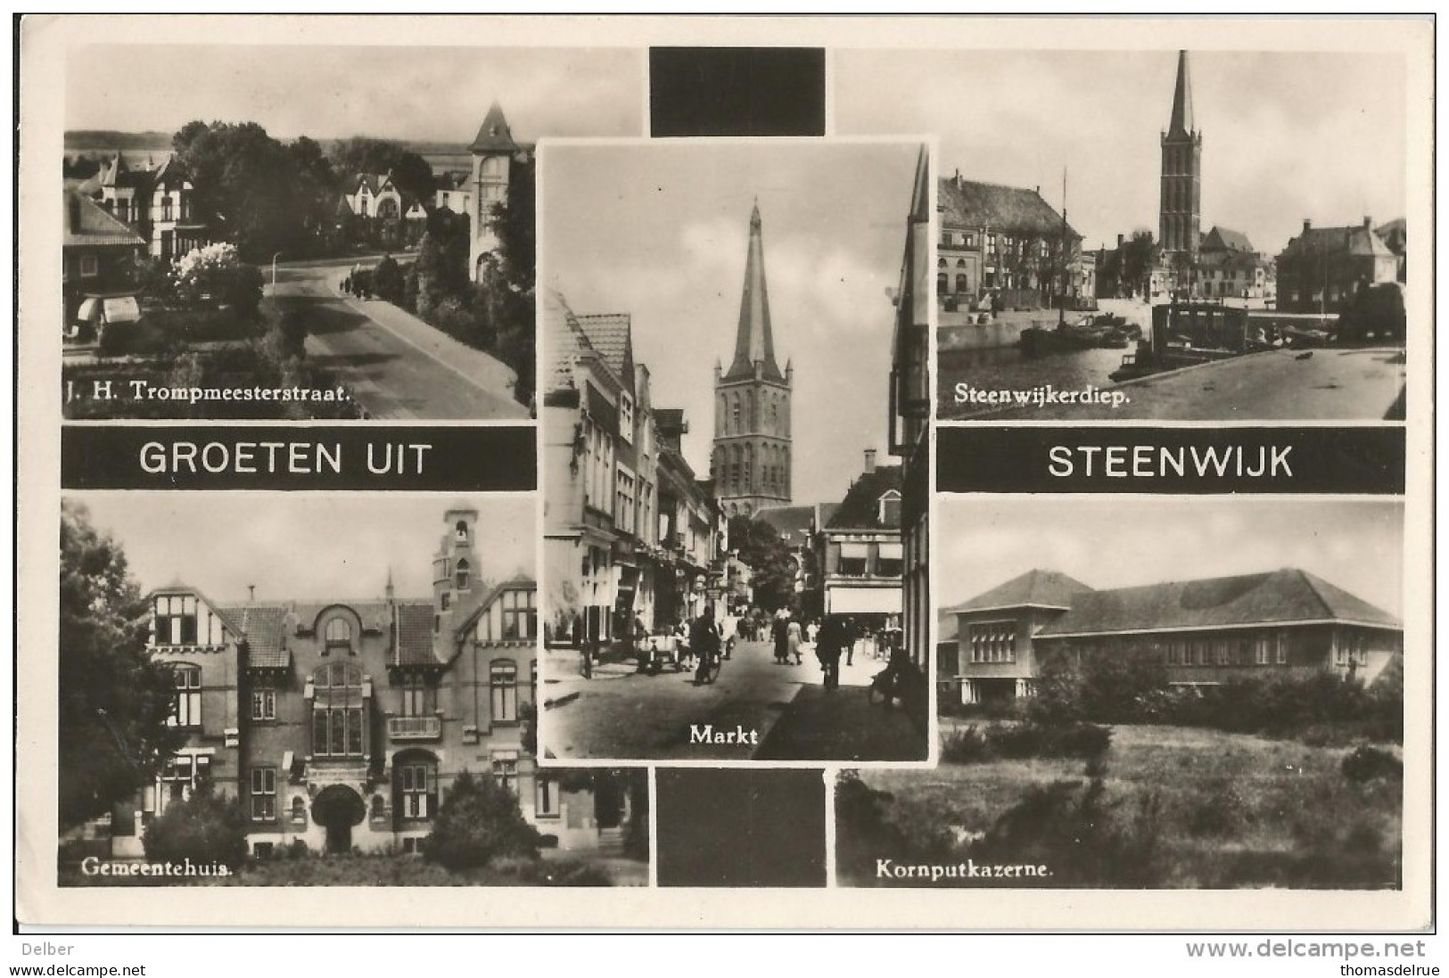Click the 'thomasdelrue' username text
Image resolution: width=1449 pixels, height=978 pixels.
(x=1390, y=970)
